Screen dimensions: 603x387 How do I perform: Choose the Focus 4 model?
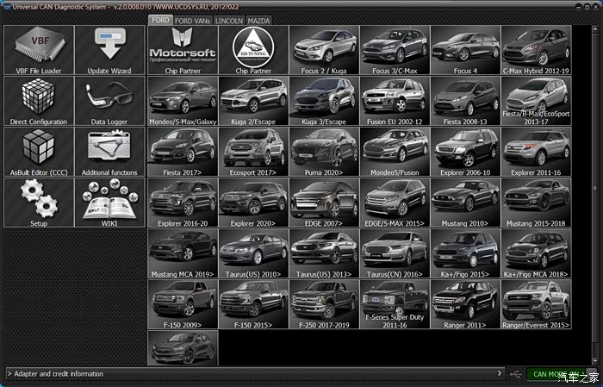pyautogui.click(x=466, y=50)
